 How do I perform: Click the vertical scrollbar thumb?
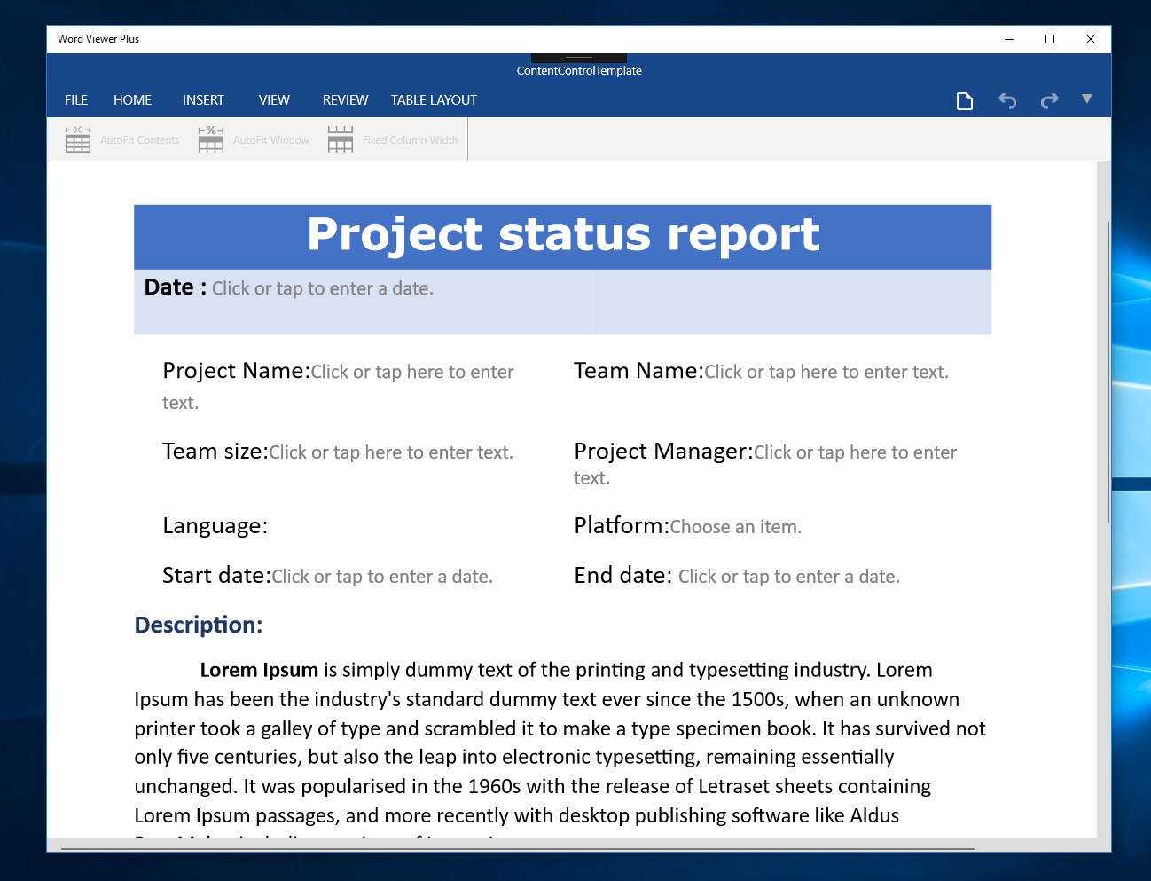tap(1108, 373)
